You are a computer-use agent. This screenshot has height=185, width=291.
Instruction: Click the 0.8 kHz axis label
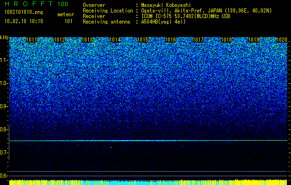click(4, 129)
